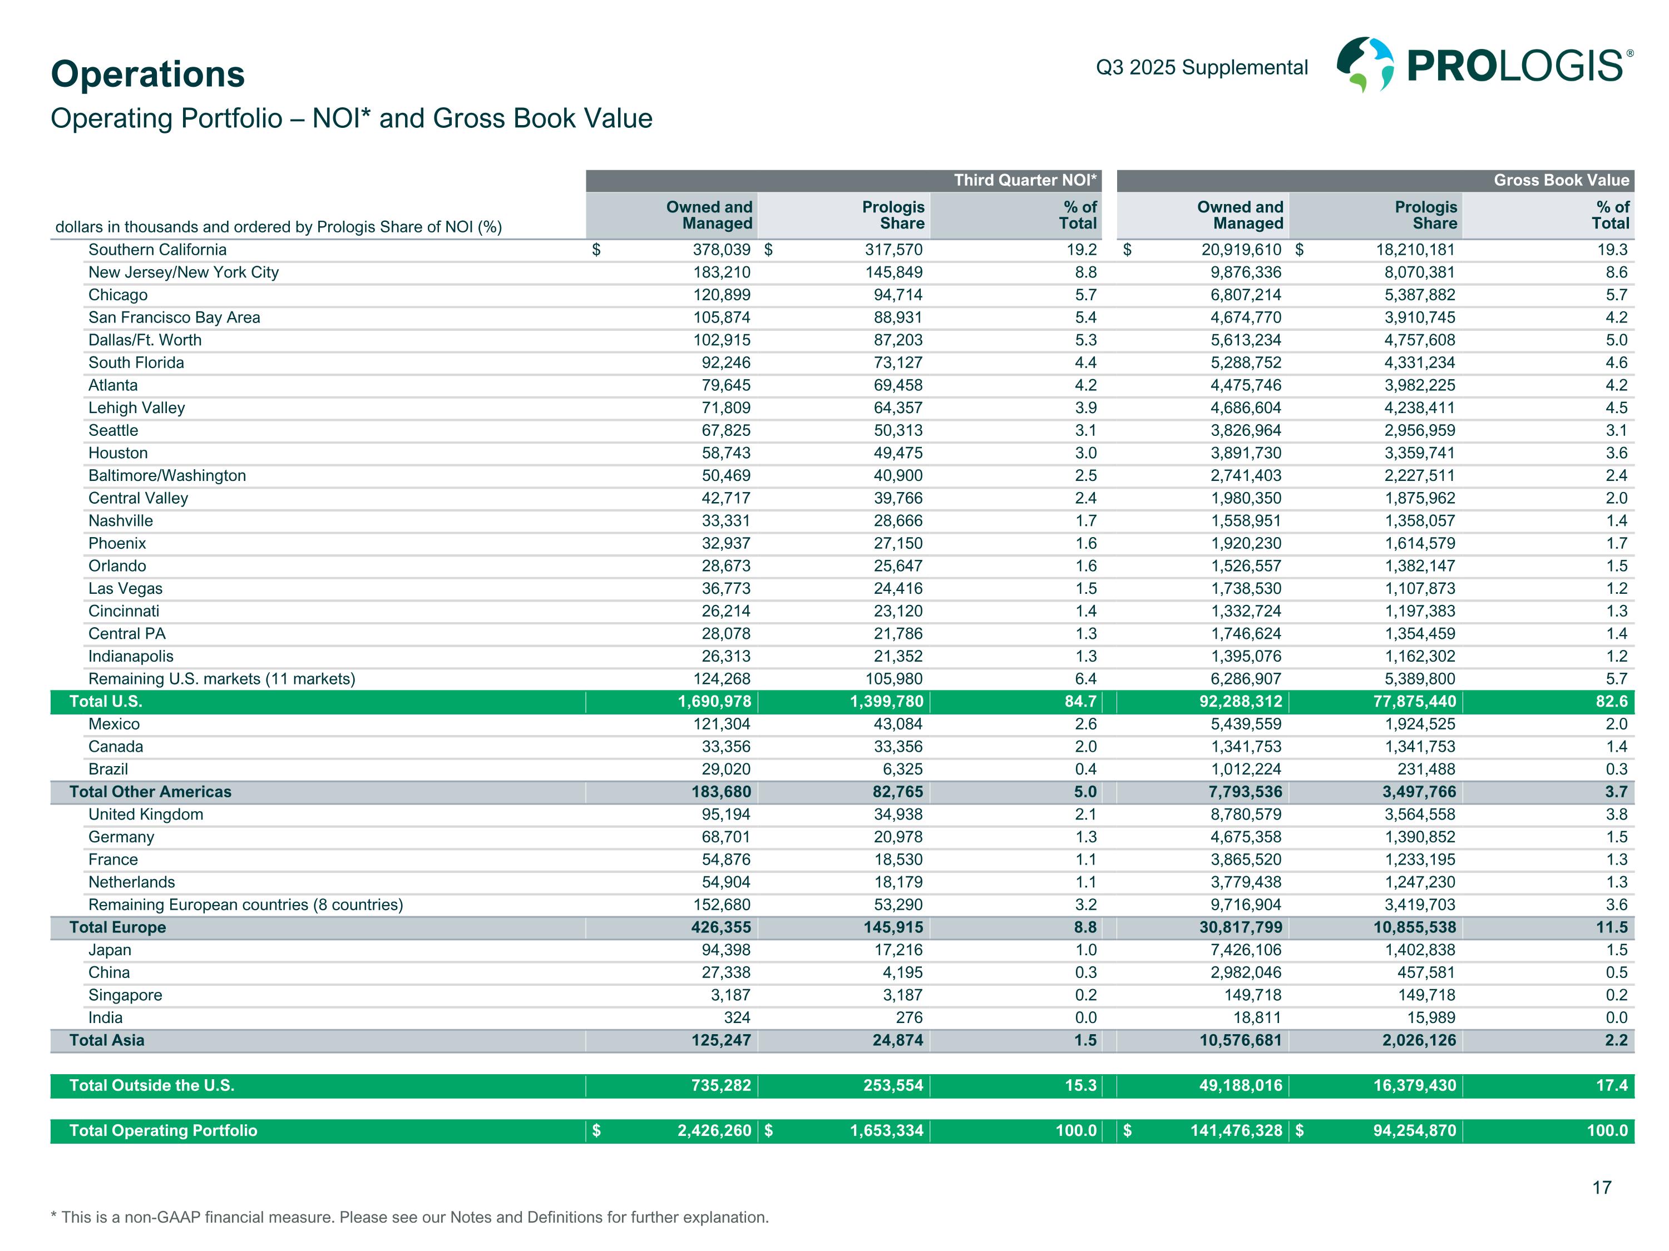The height and width of the screenshot is (1251, 1669).
Task: Click the Gross Book Value header
Action: pyautogui.click(x=1561, y=180)
